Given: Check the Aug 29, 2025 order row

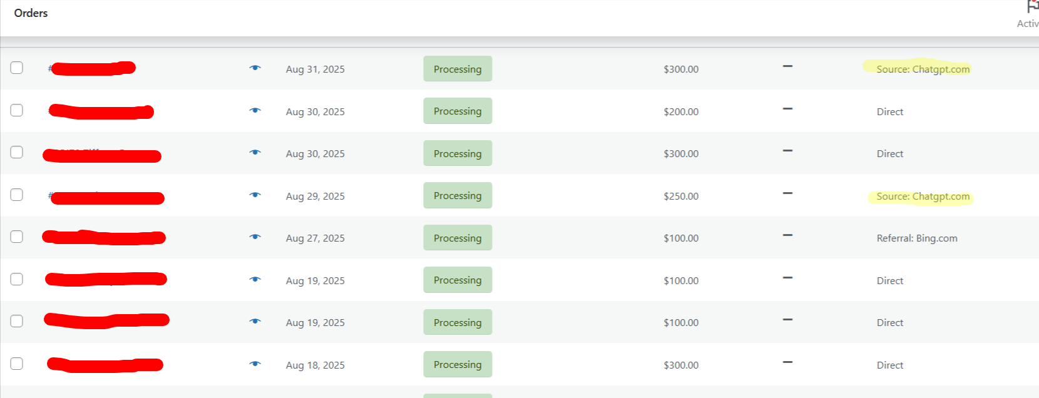Looking at the screenshot, I should click(17, 195).
